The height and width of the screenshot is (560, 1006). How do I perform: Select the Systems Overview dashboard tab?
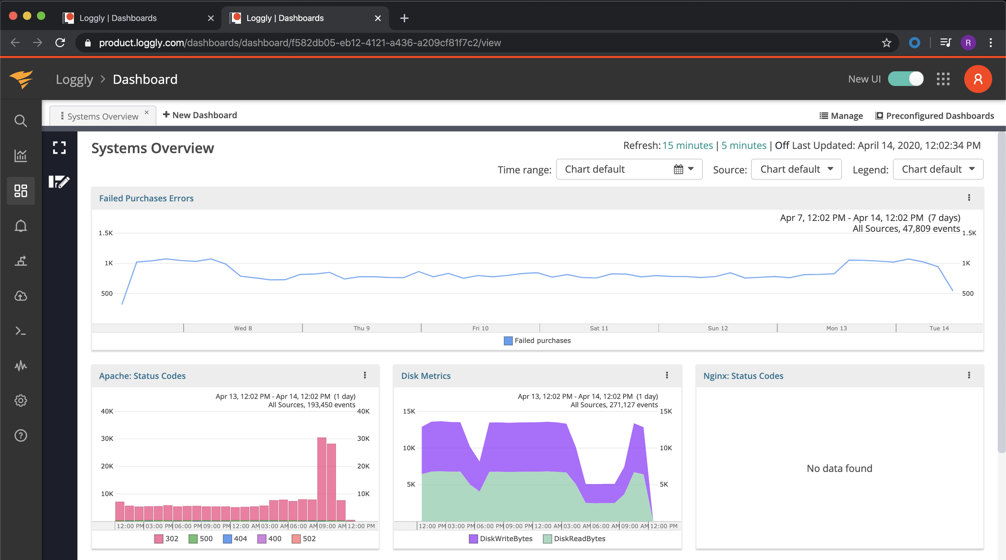tap(102, 116)
